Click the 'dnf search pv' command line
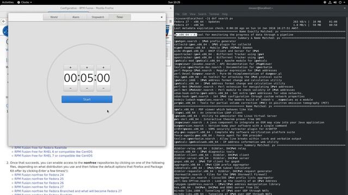Screen dimensions: 348x195 coord(203,18)
